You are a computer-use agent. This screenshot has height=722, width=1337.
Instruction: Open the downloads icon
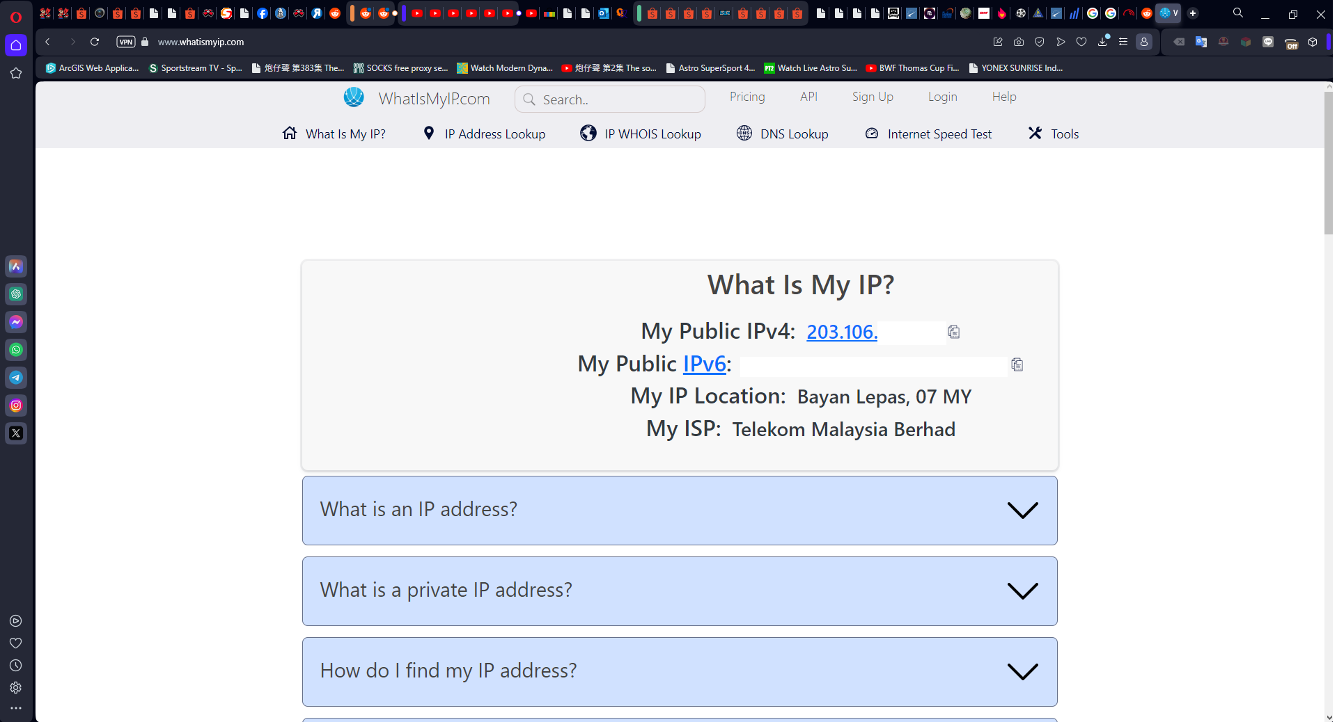pyautogui.click(x=1103, y=42)
